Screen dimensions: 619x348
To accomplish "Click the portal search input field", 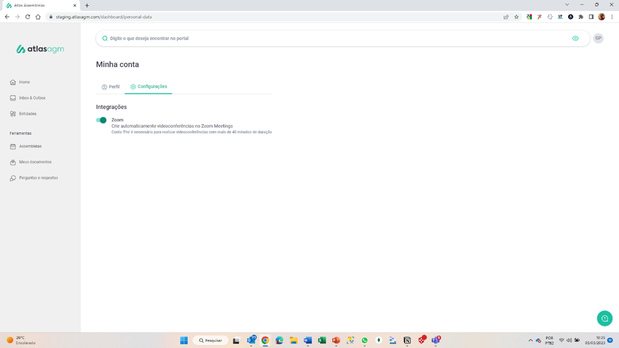I will [334, 39].
